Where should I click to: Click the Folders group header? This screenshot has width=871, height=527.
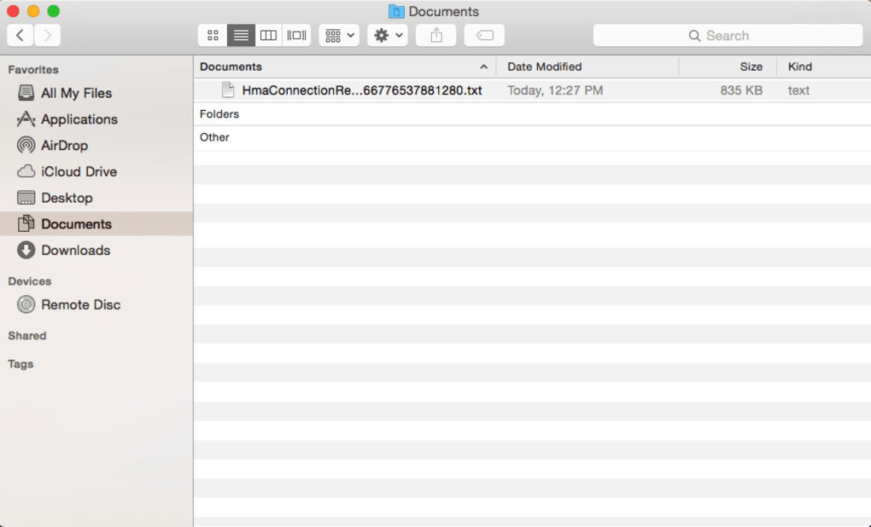coord(219,113)
